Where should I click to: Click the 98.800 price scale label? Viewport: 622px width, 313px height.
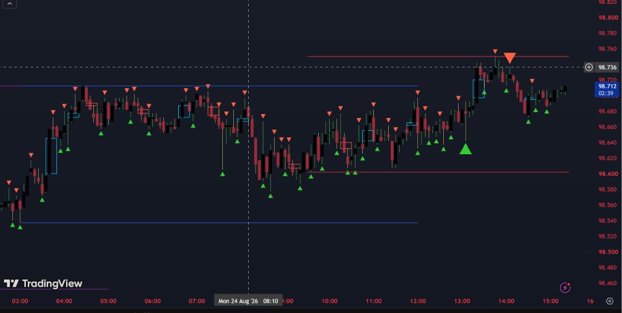(607, 18)
